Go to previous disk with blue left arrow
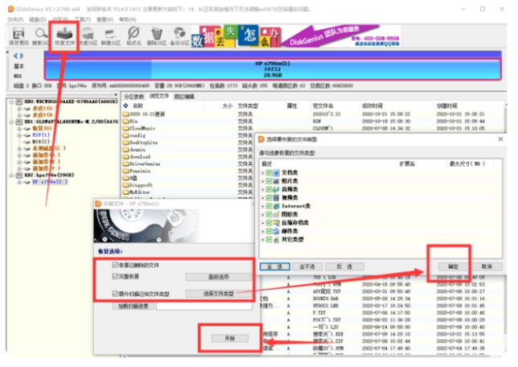518x367 pixels. pyautogui.click(x=15, y=56)
